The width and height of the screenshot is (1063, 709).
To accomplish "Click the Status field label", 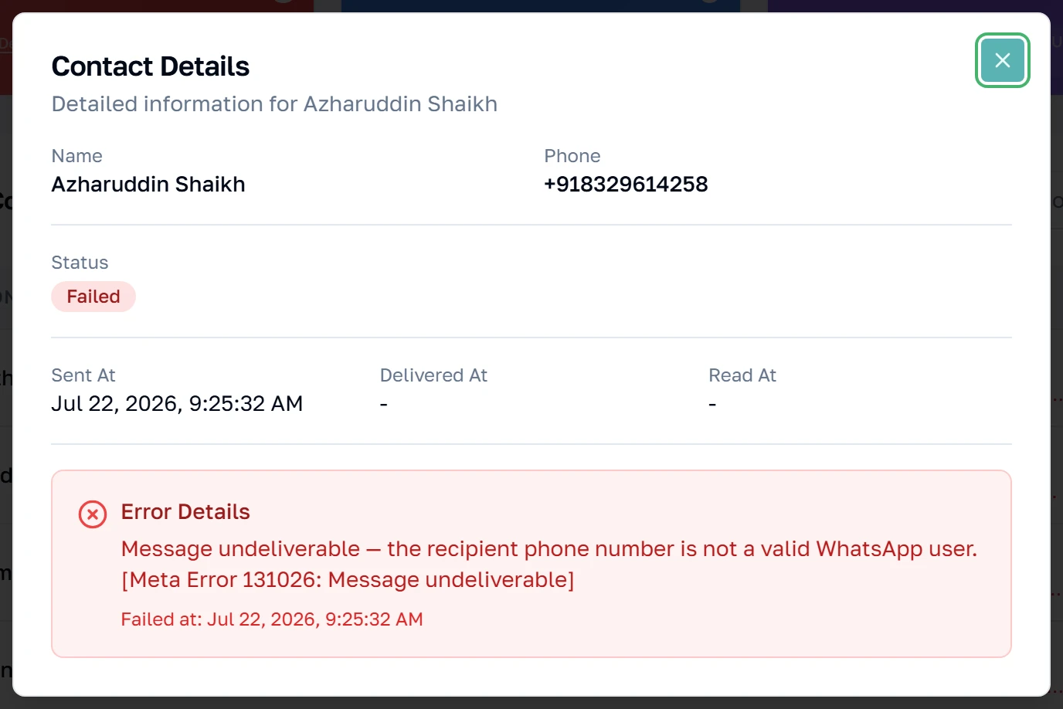I will tap(80, 263).
